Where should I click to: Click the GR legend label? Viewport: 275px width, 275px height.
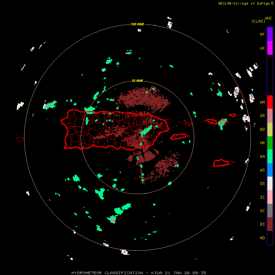[262, 116]
